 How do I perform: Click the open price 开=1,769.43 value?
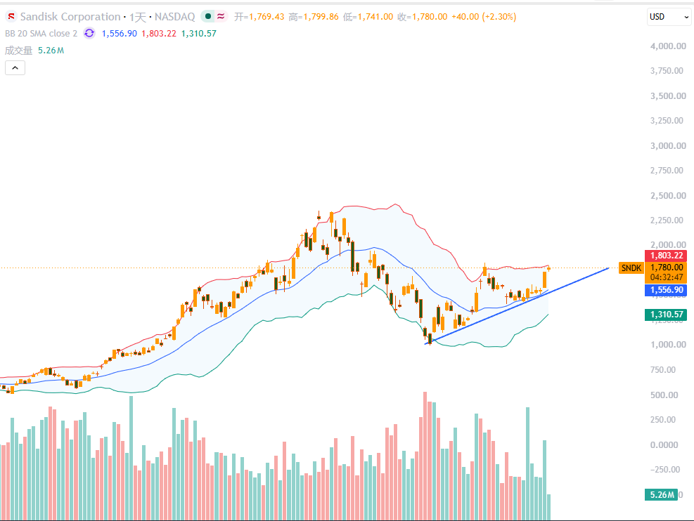[x=259, y=17]
